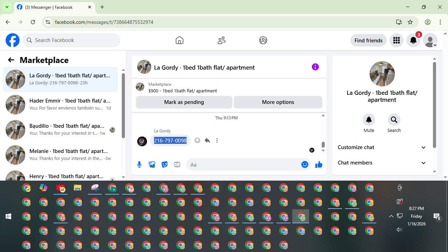Go back in browser history

pos(8,22)
